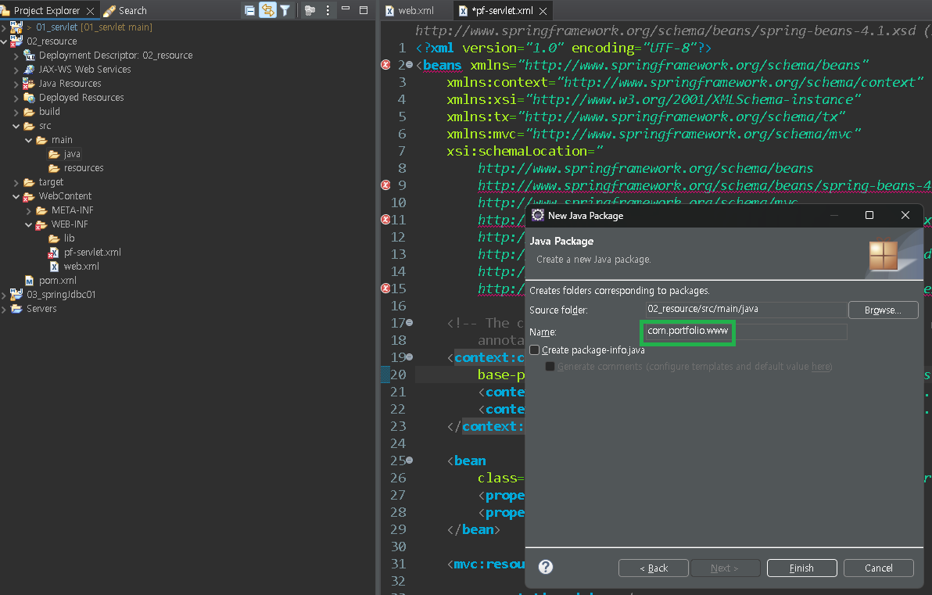
Task: Toggle Link with Editor icon
Action: (x=267, y=11)
